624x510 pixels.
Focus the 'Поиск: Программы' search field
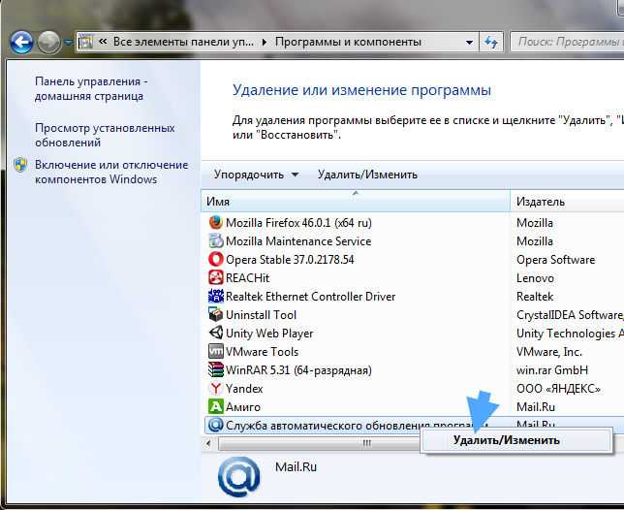pyautogui.click(x=567, y=42)
